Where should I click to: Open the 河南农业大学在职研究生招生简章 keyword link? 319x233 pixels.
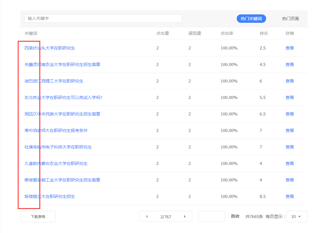62,64
